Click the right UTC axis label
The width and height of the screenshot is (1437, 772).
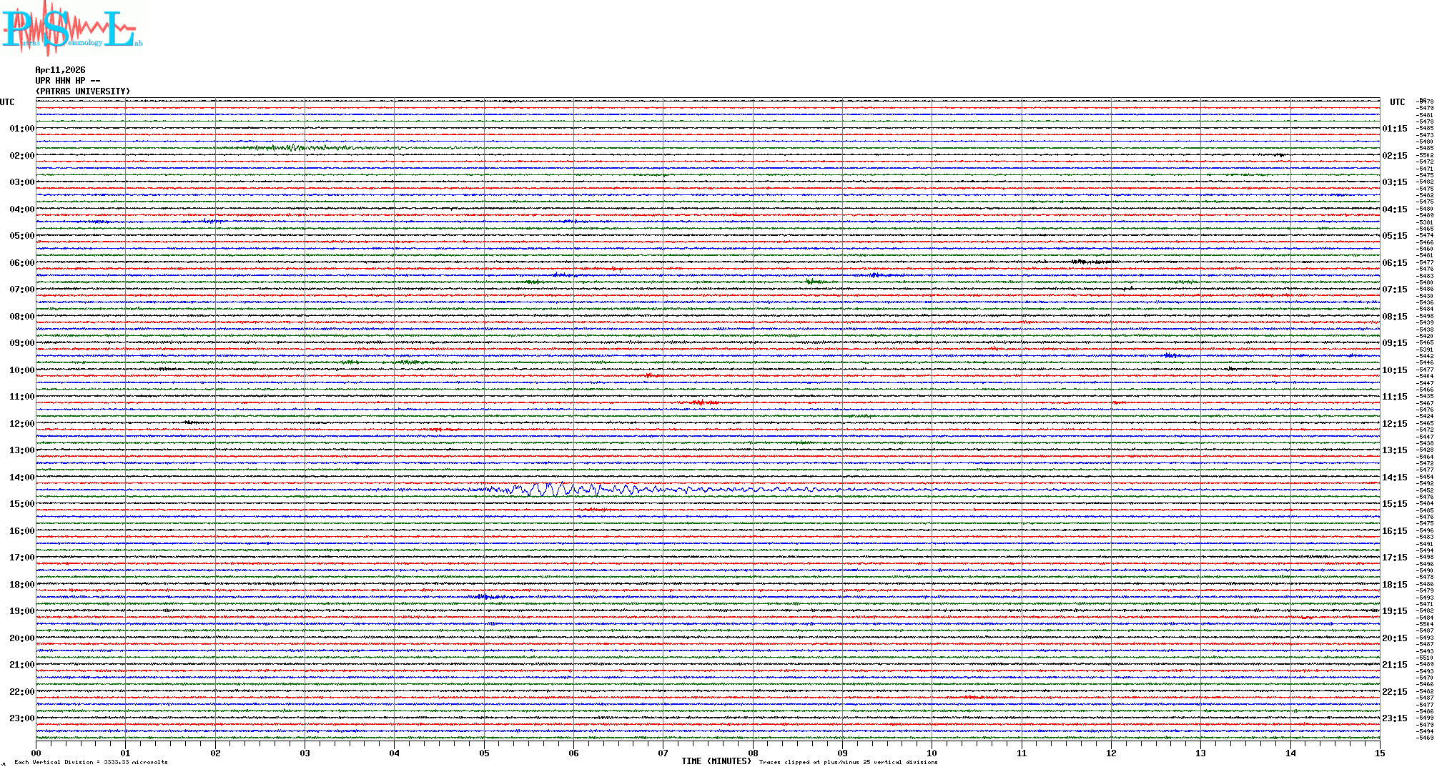pyautogui.click(x=1397, y=102)
